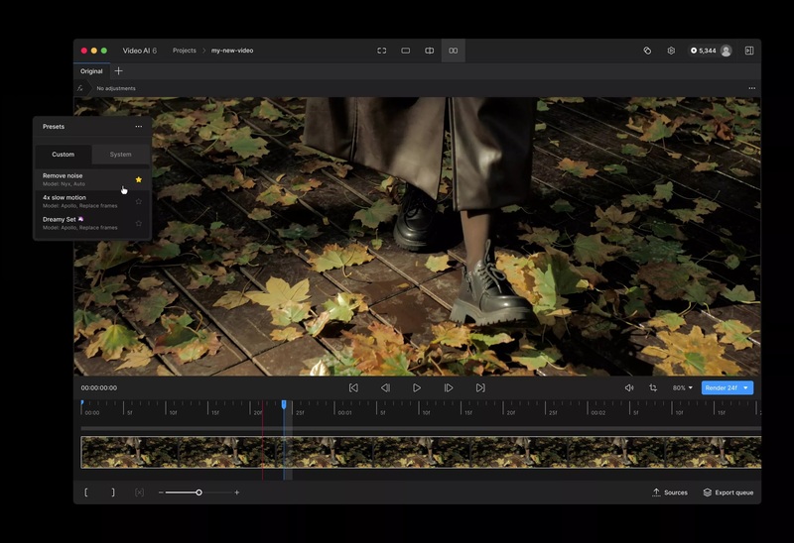Viewport: 794px width, 543px height.
Task: Toggle the right sidebar panel icon
Action: (x=748, y=51)
